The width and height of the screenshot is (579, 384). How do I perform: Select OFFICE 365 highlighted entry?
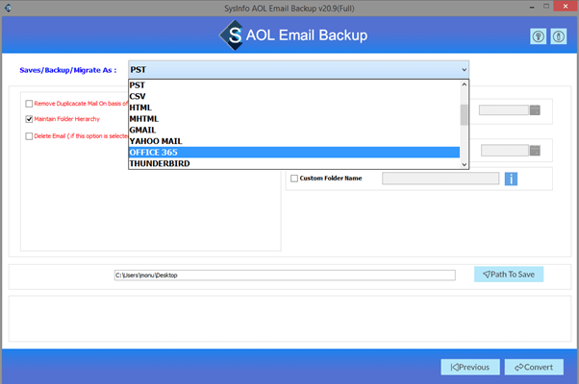pyautogui.click(x=294, y=153)
